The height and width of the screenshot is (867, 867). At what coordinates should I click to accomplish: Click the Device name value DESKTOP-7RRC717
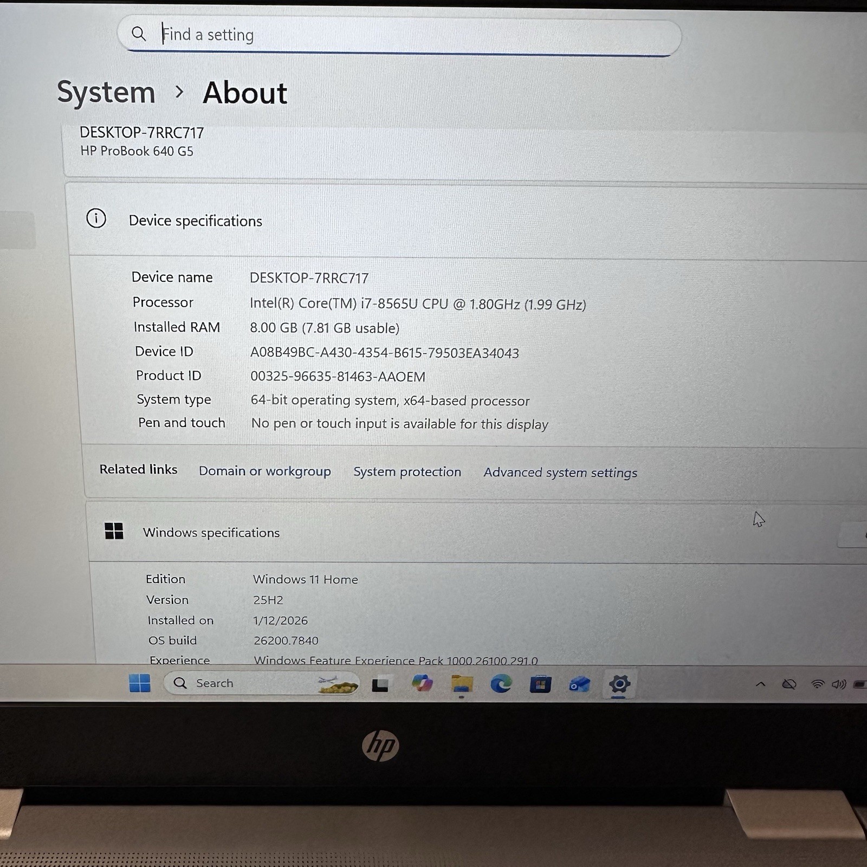[309, 278]
